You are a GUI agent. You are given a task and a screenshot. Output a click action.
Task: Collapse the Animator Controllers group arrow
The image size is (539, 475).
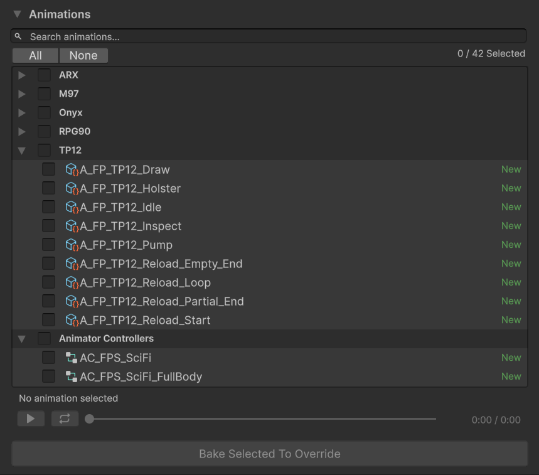coord(22,339)
